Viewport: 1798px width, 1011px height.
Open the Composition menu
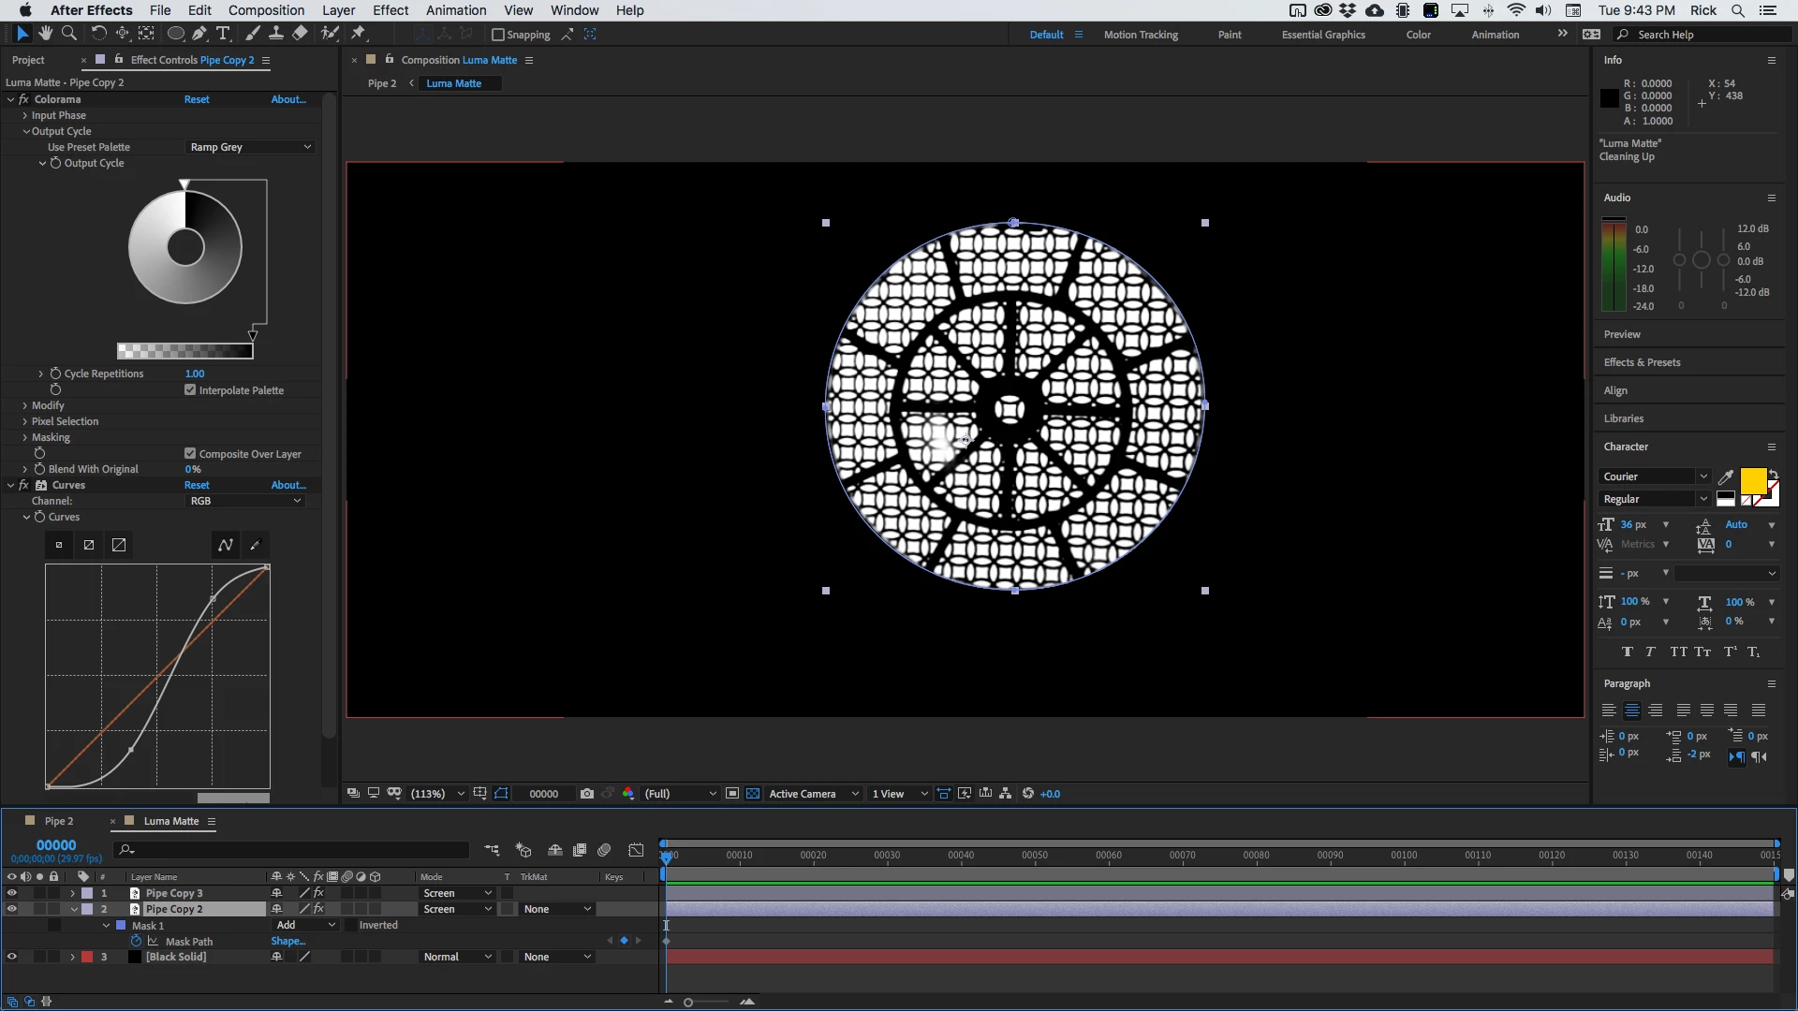[266, 10]
